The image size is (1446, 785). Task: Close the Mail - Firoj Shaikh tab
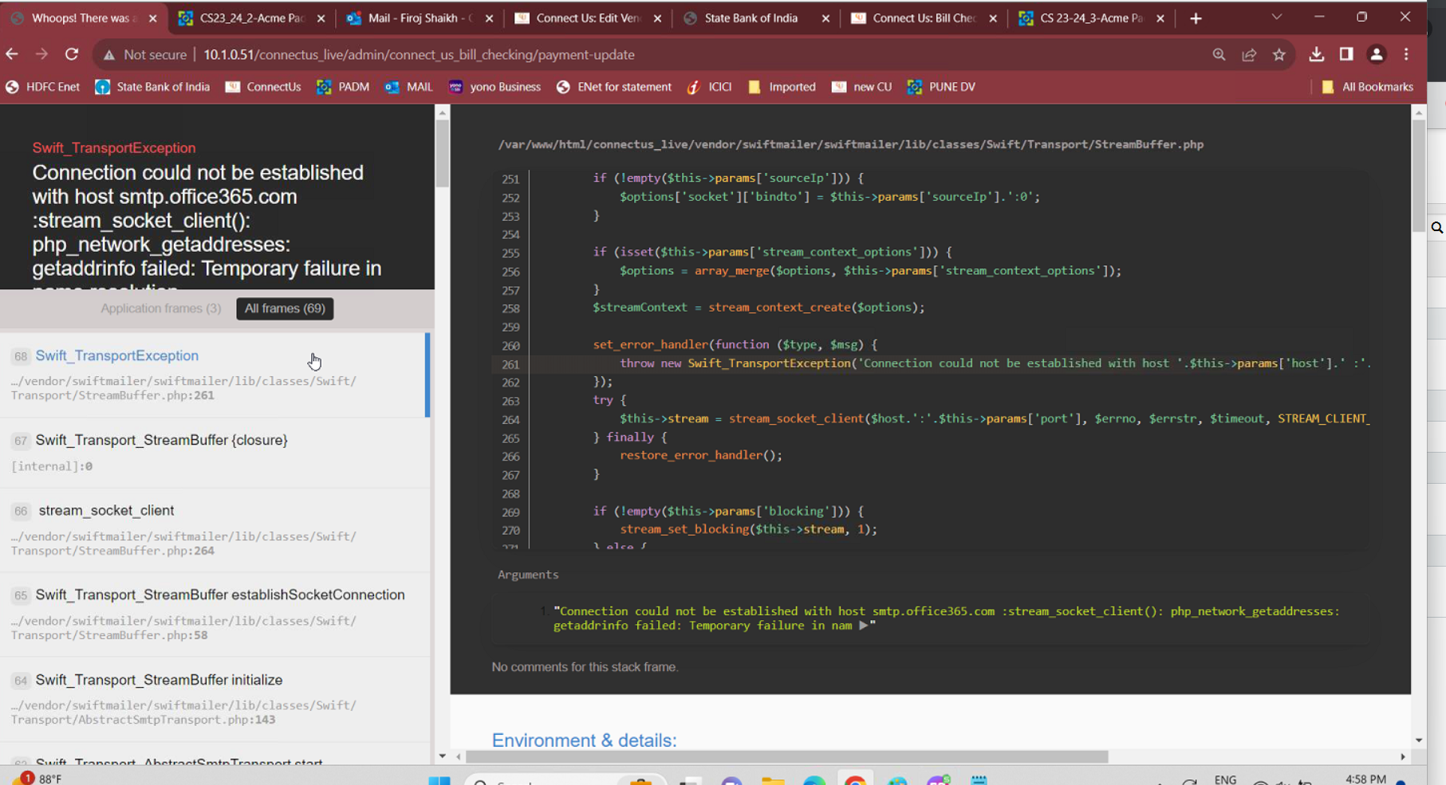489,18
